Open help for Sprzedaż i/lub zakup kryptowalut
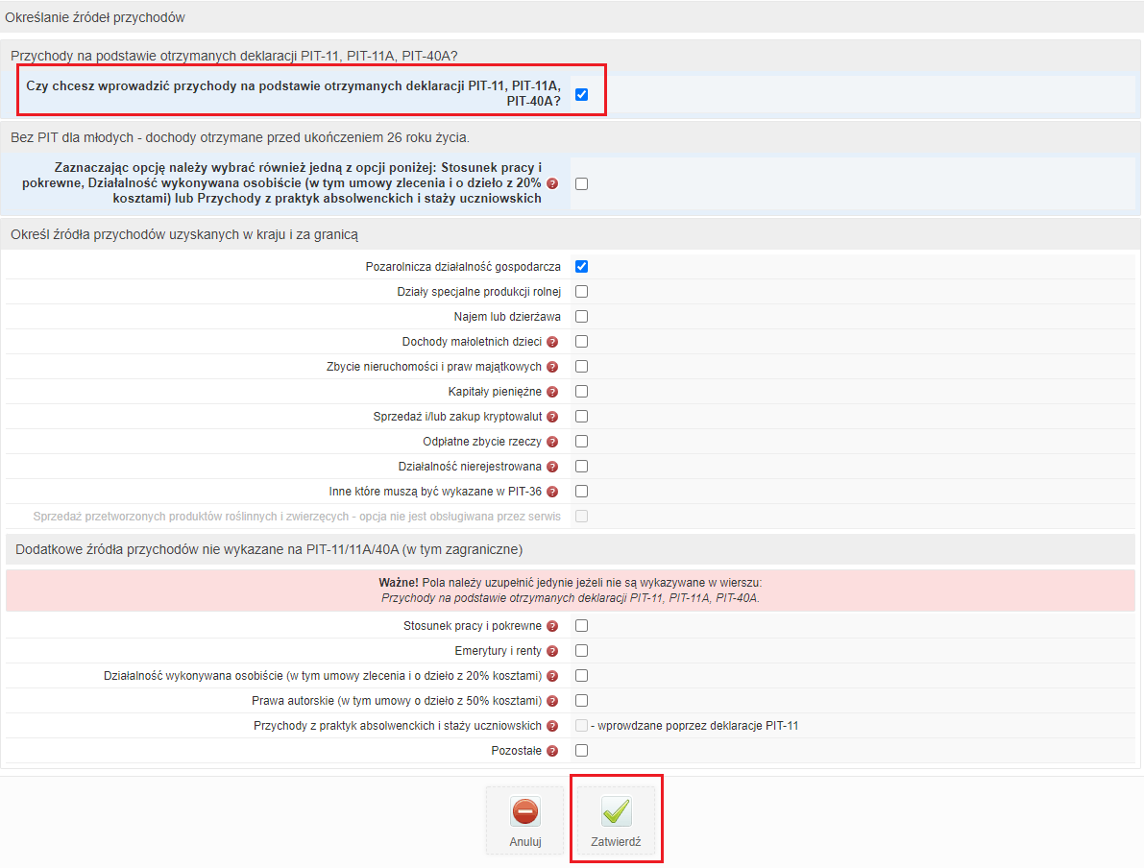Image resolution: width=1144 pixels, height=868 pixels. [552, 417]
